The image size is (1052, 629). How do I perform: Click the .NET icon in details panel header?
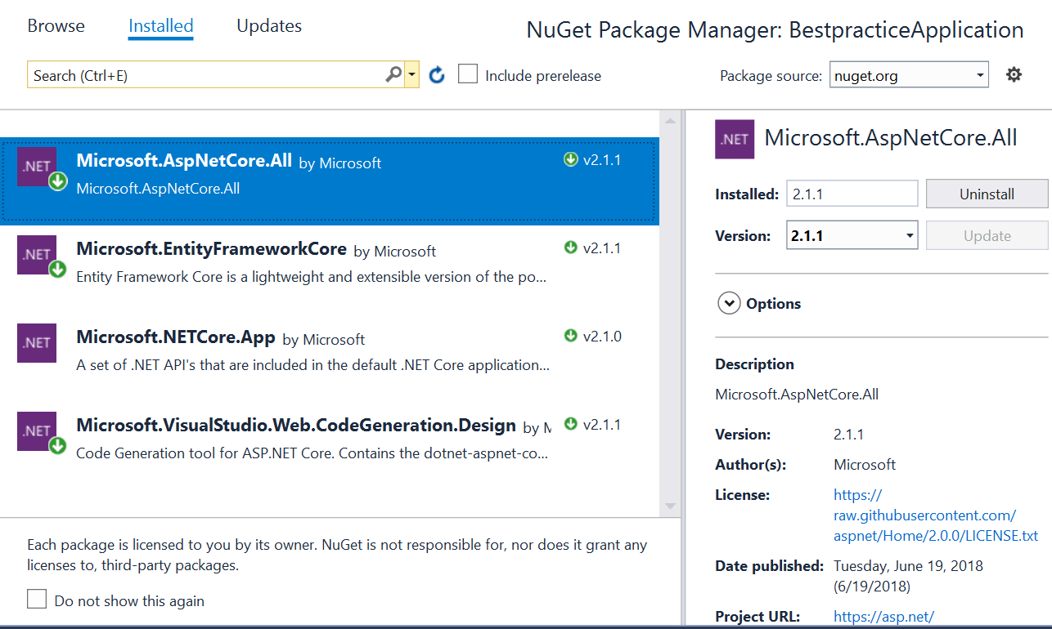pyautogui.click(x=735, y=139)
